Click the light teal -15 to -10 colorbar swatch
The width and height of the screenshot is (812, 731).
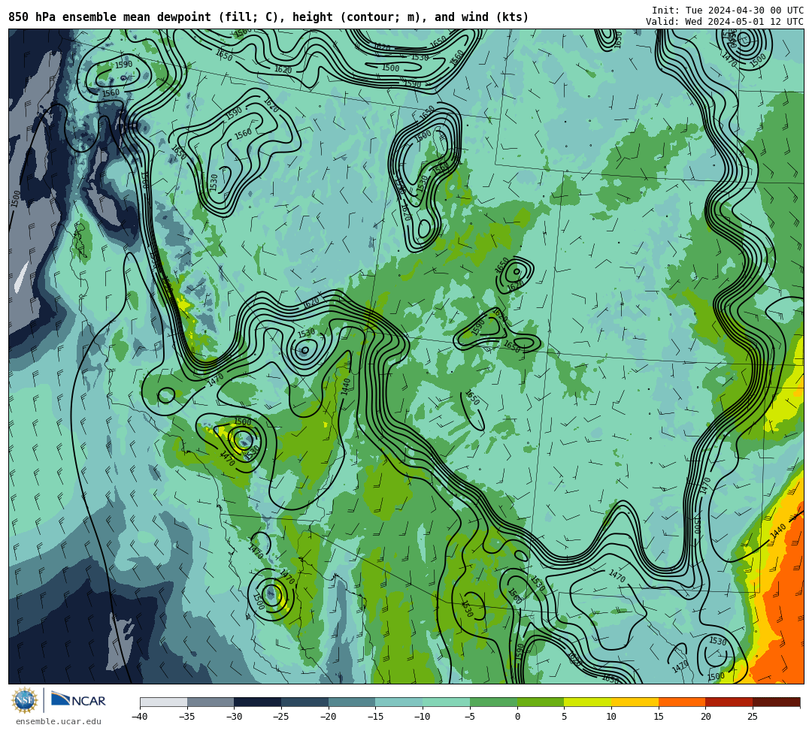click(x=399, y=702)
